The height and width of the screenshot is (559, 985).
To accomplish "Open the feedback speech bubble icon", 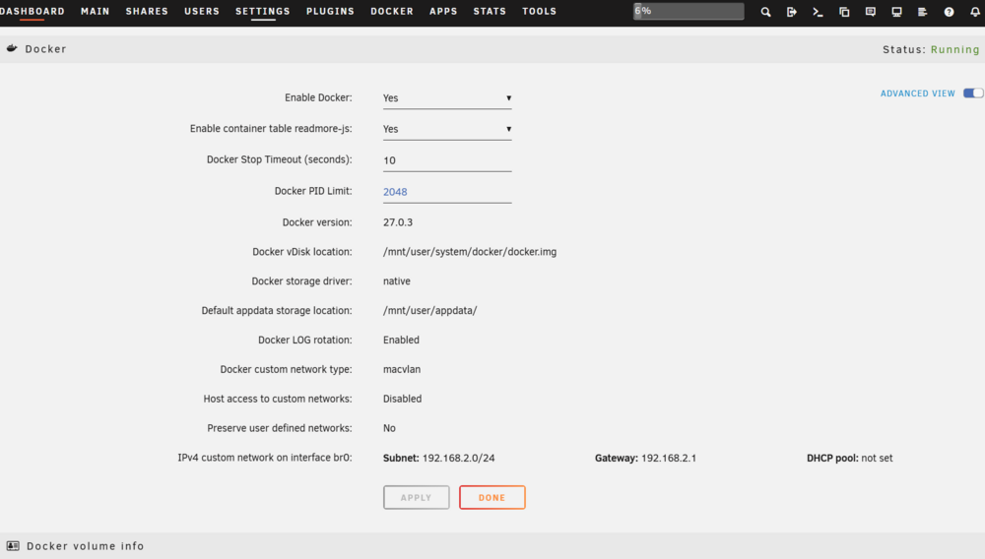I will (870, 12).
